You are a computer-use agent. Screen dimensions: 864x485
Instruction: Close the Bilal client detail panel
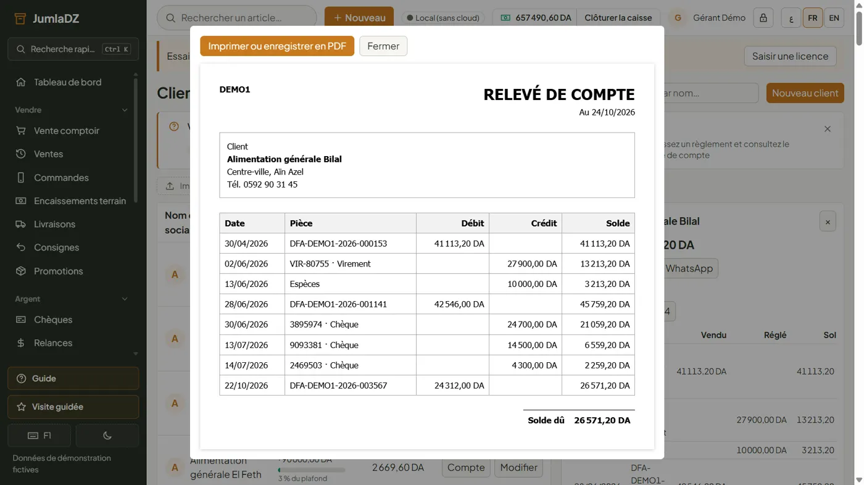(x=828, y=222)
